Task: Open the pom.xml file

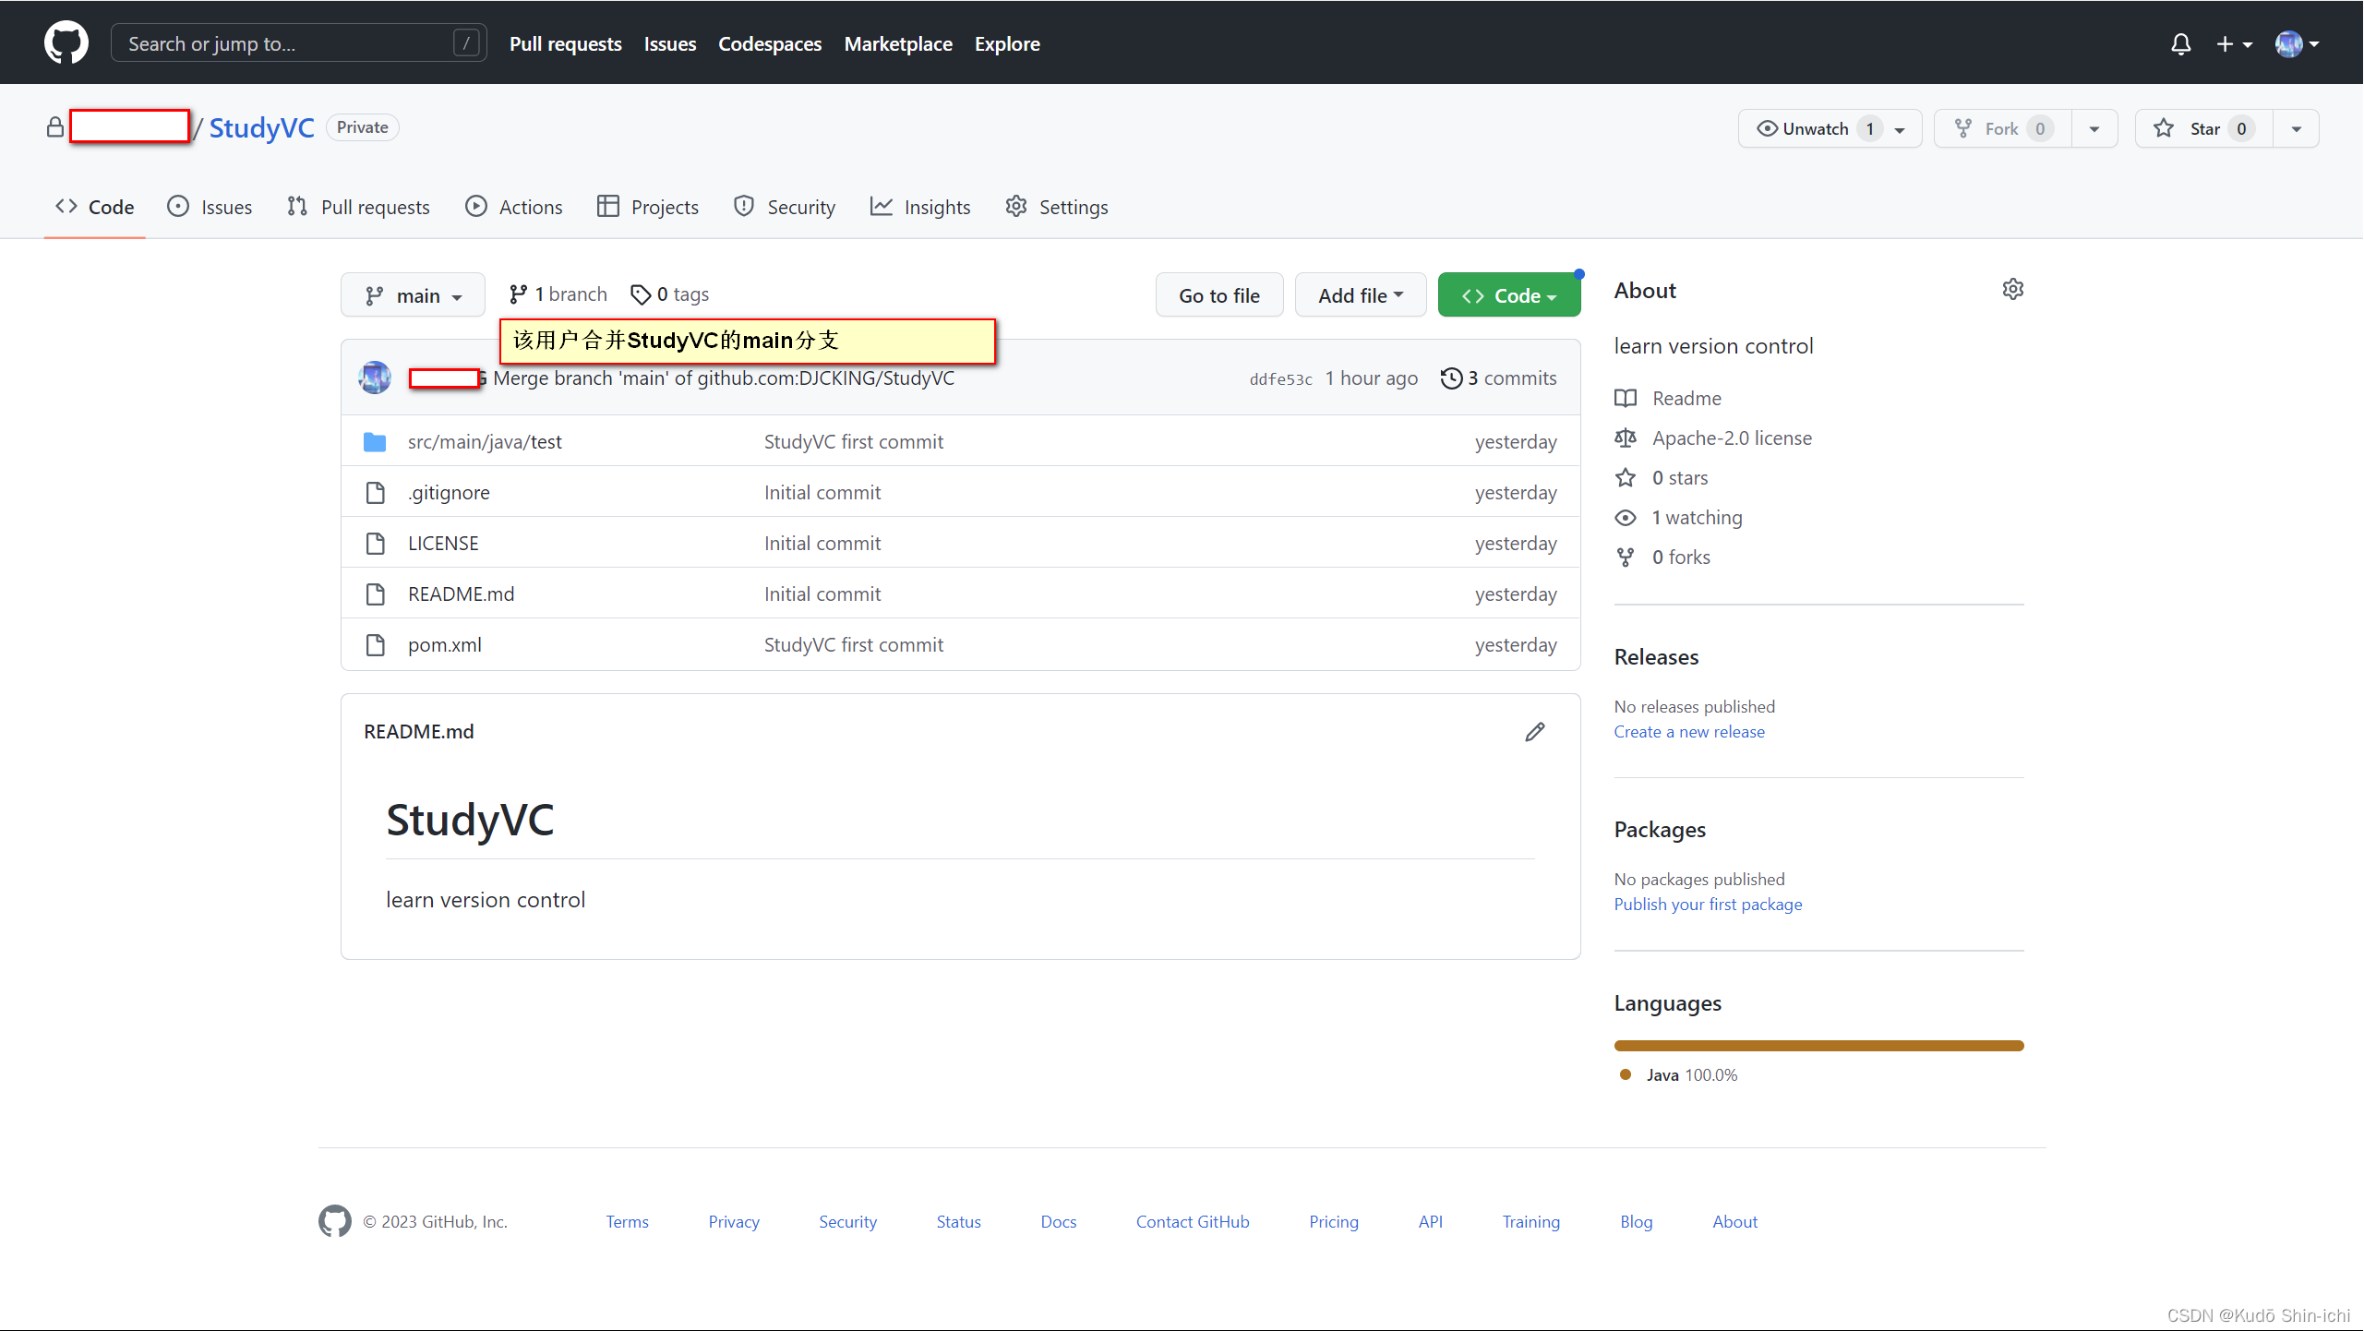Action: (445, 645)
